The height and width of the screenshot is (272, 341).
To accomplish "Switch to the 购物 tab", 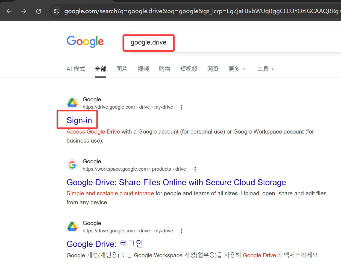I will [164, 69].
